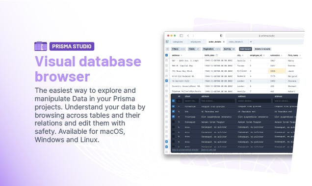
Task: Click the Add record button
Action: pos(245,49)
